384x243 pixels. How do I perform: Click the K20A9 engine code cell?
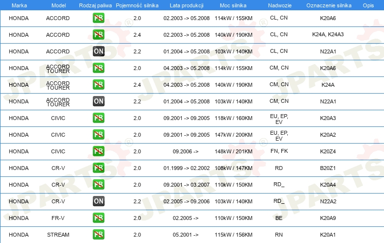pos(328,218)
